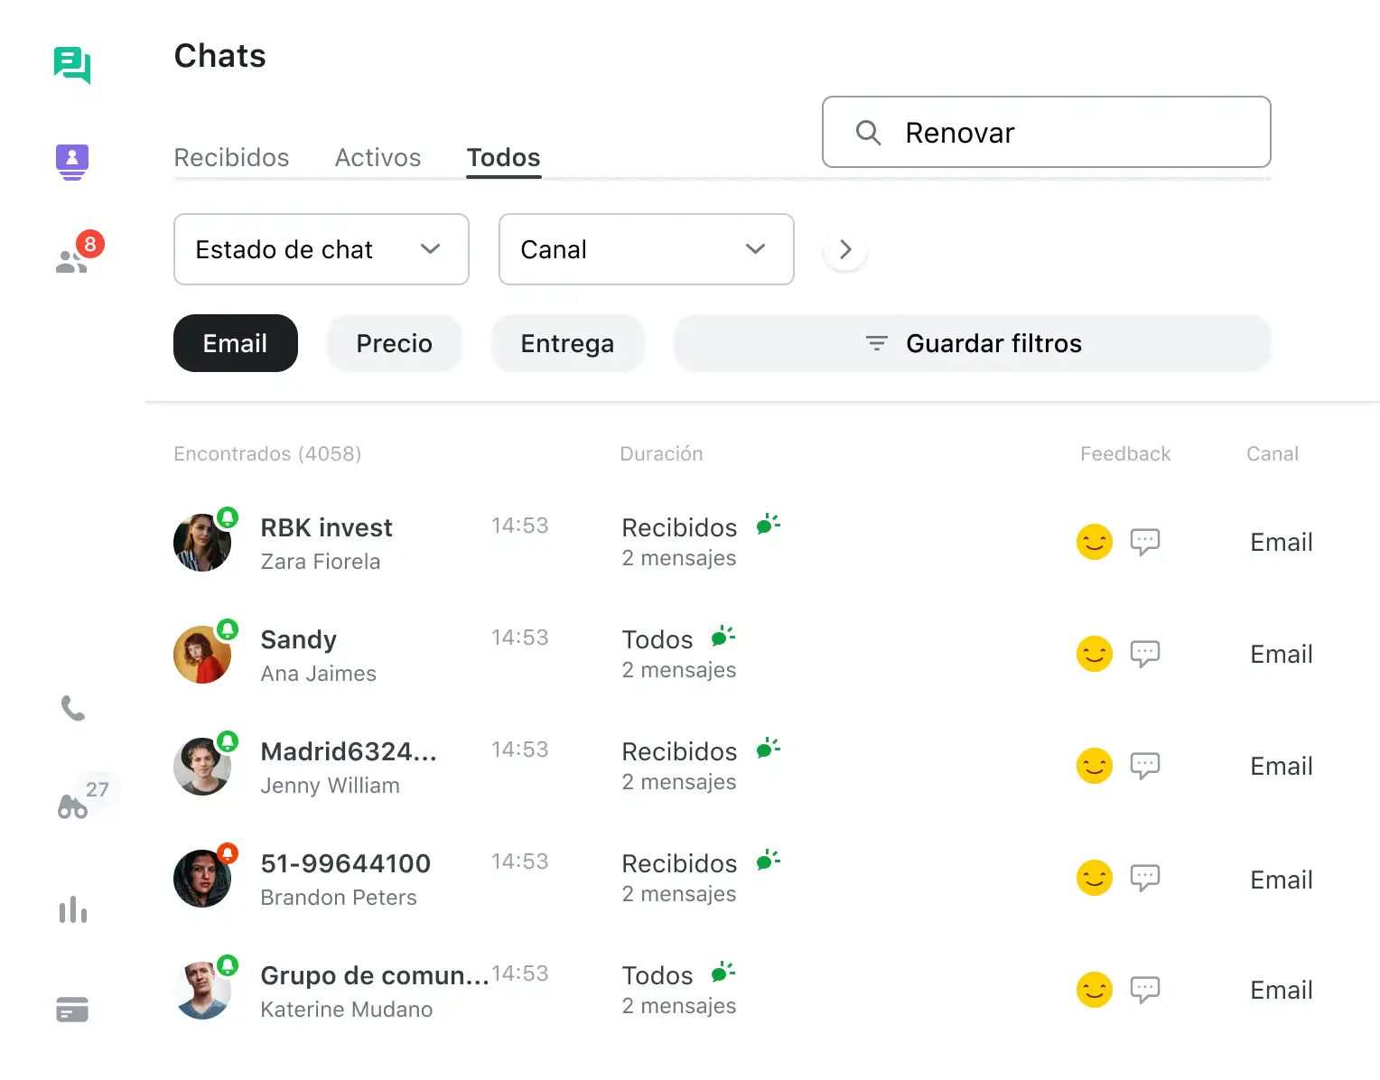Open team members icon with 8 badge
Image resolution: width=1380 pixels, height=1080 pixels.
(x=73, y=259)
